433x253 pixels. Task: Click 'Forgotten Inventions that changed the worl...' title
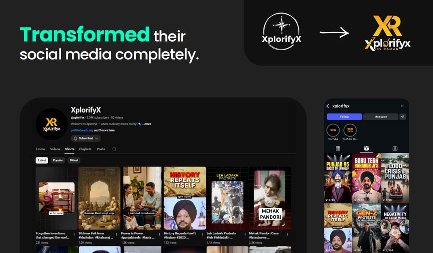point(52,235)
